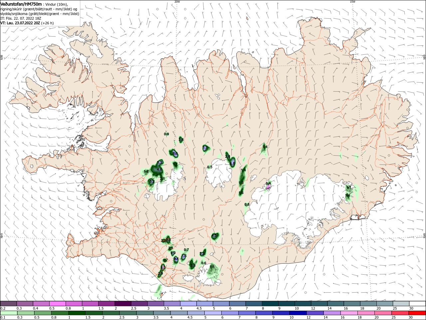This screenshot has height=320, width=426.
Task: Click the 1.6 precipitation value on the map
Action: (241, 193)
